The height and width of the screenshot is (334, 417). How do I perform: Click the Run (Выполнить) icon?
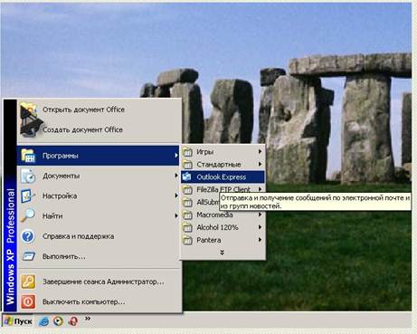coord(29,256)
